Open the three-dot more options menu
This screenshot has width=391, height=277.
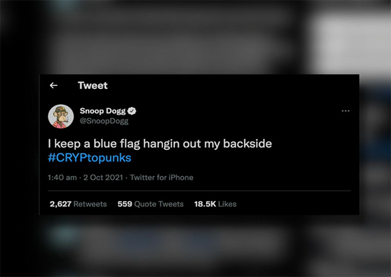pyautogui.click(x=345, y=111)
